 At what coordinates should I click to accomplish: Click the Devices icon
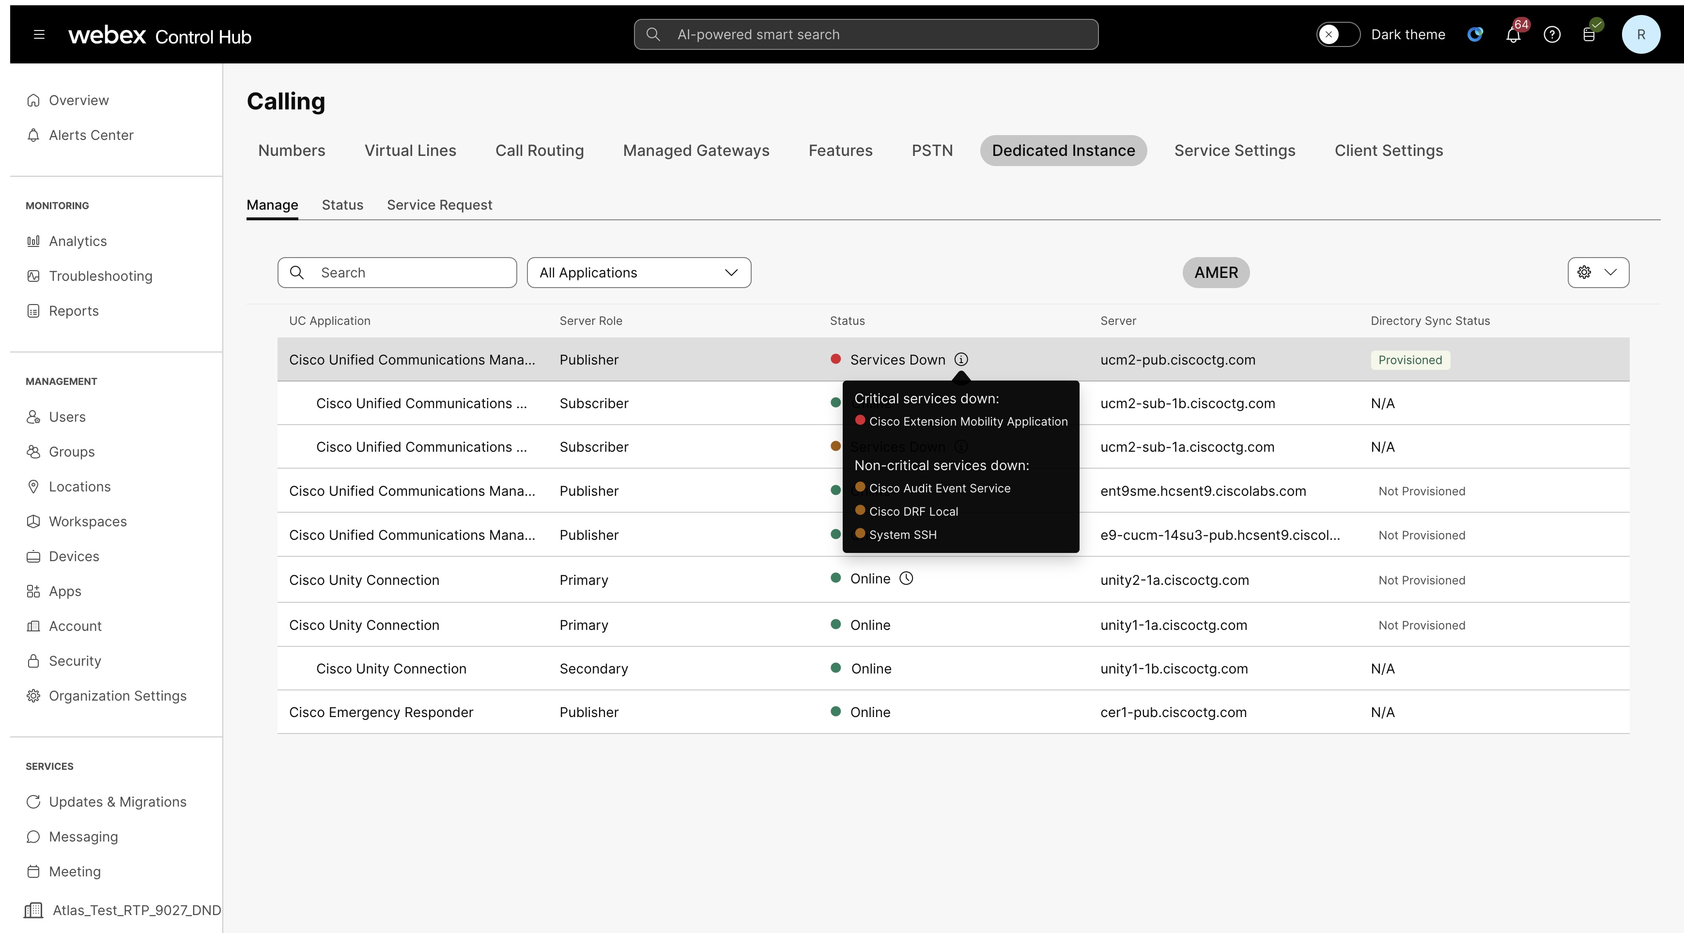pos(33,556)
